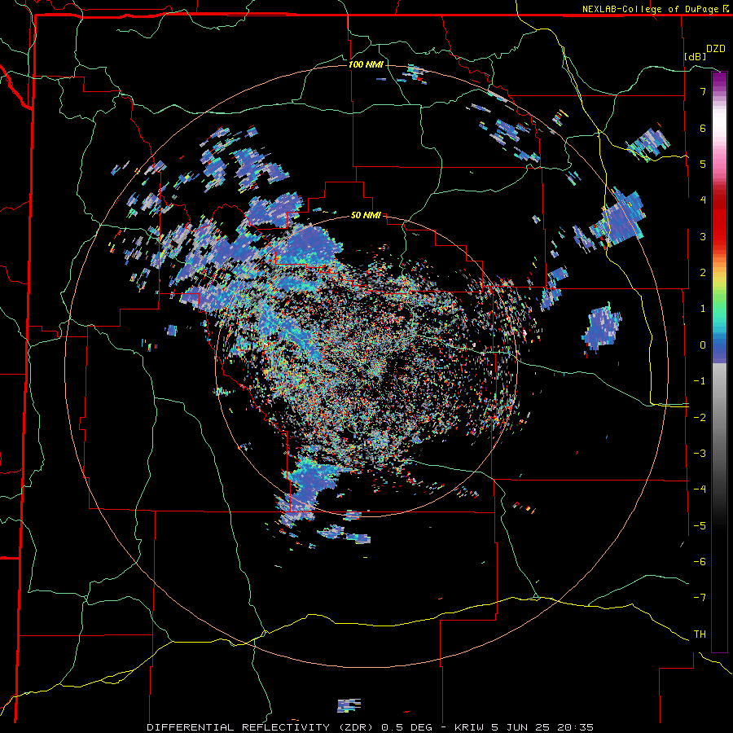Click the -3 scale tick label
The width and height of the screenshot is (733, 733).
click(x=700, y=454)
